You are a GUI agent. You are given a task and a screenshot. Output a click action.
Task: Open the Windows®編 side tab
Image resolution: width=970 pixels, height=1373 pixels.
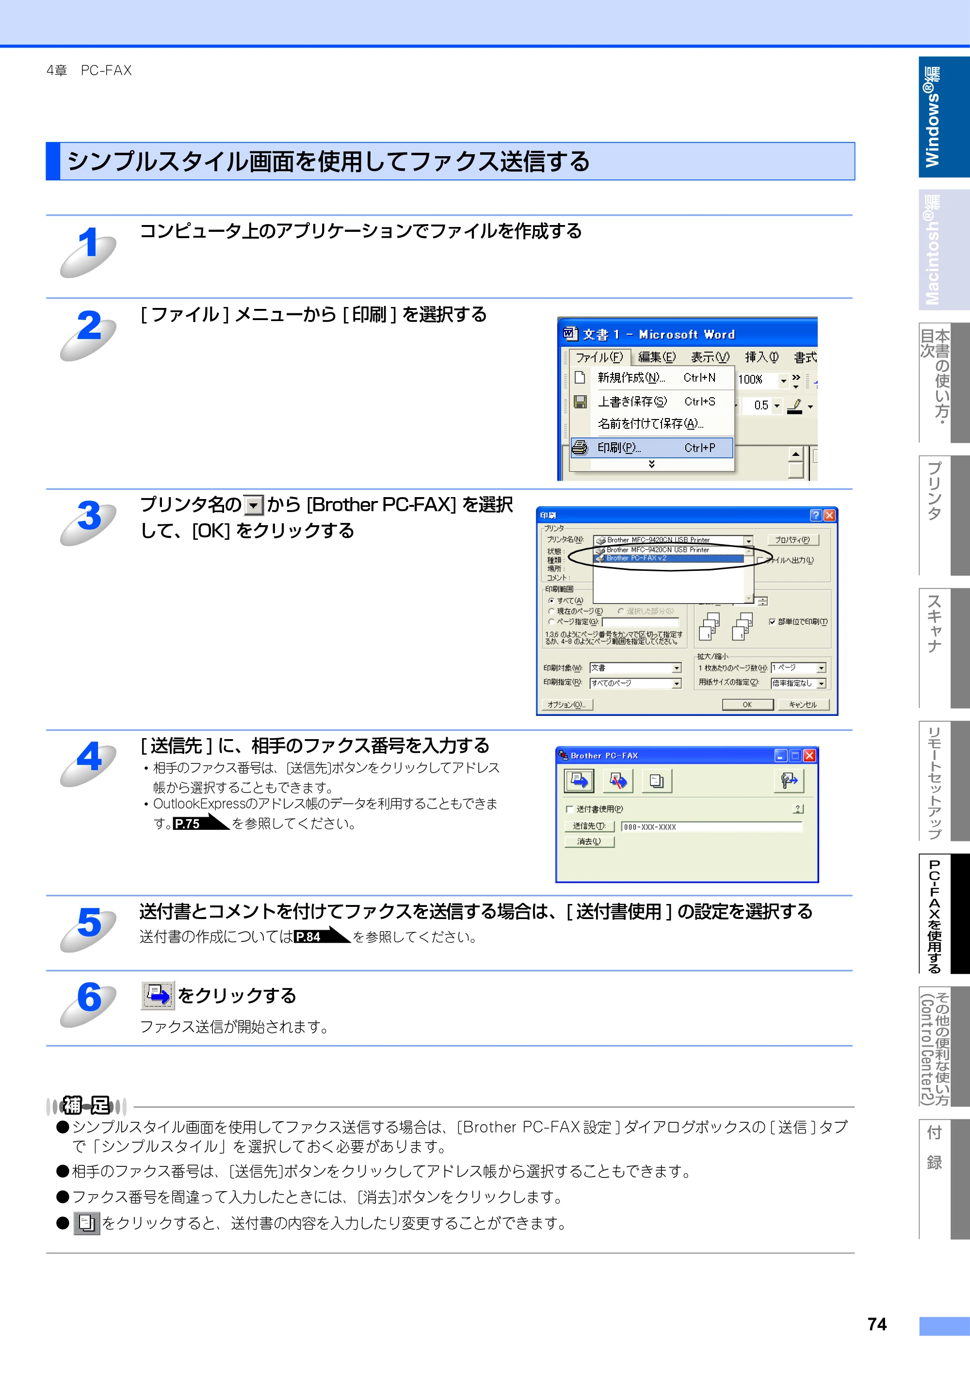(x=943, y=116)
